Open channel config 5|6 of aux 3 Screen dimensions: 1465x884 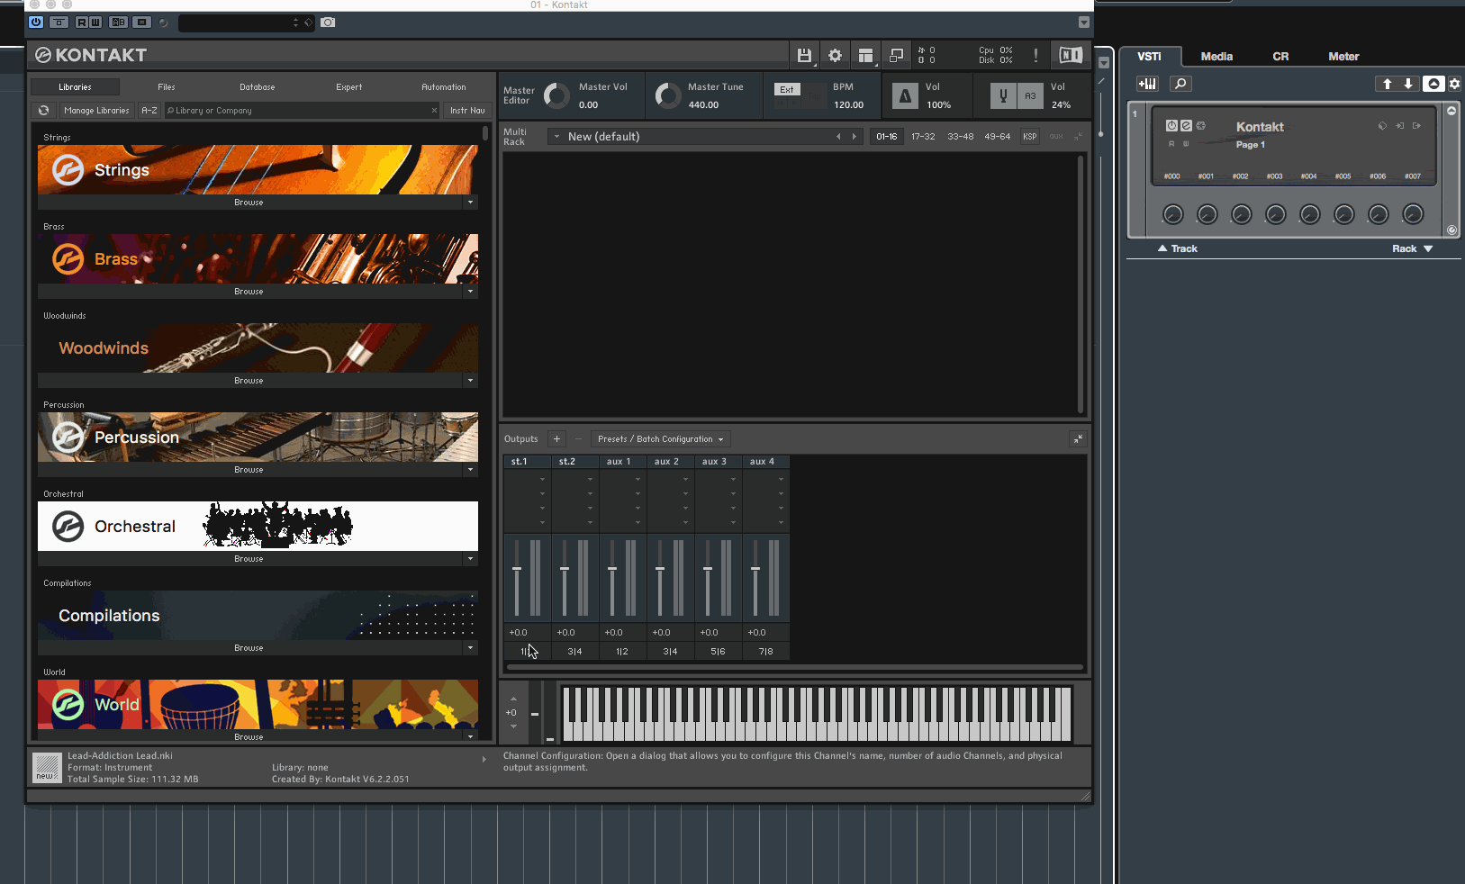718,652
